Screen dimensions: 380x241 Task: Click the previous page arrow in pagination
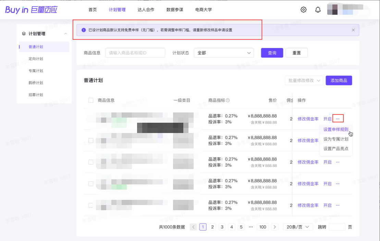click(193, 227)
